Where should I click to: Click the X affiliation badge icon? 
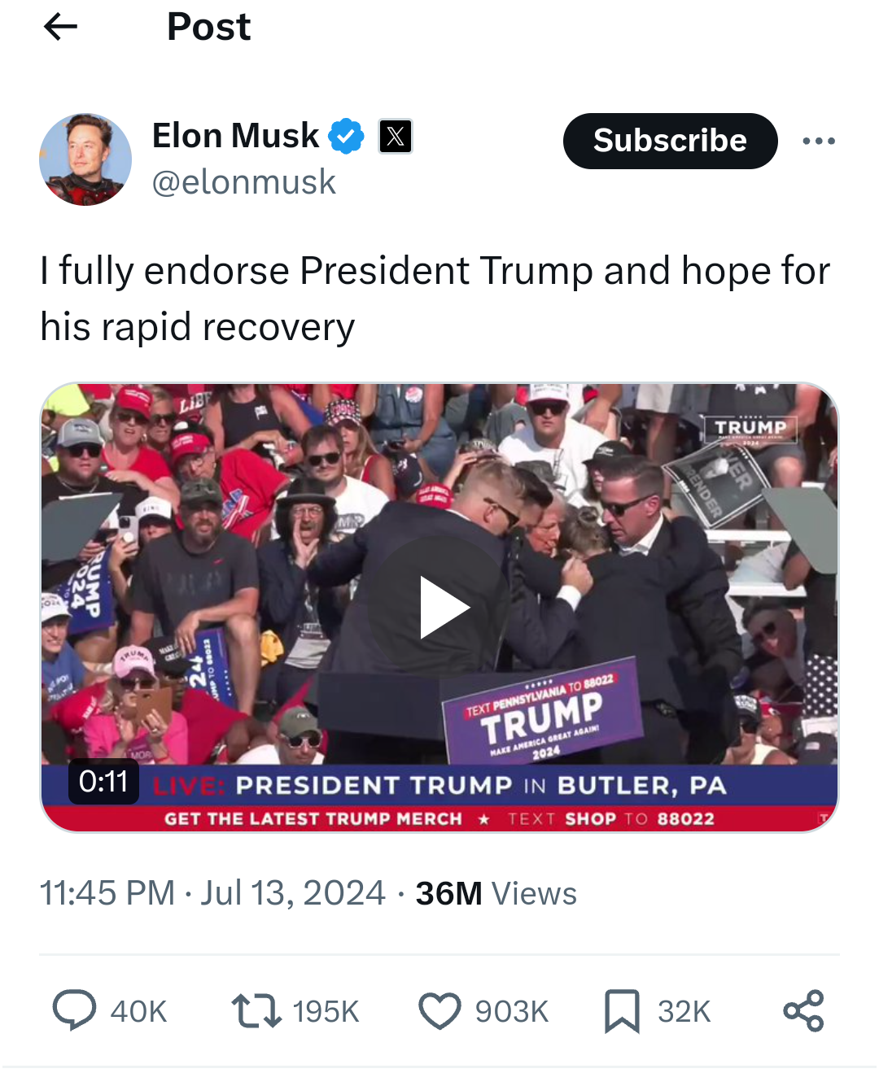click(396, 136)
